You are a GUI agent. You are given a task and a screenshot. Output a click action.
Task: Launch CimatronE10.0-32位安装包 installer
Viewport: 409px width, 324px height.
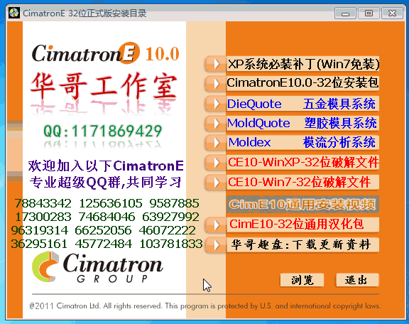[x=302, y=84]
